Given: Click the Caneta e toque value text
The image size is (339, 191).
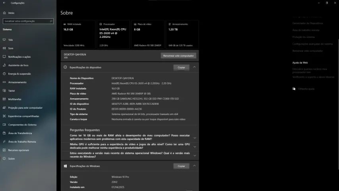Looking at the screenshot, I should point(148,119).
